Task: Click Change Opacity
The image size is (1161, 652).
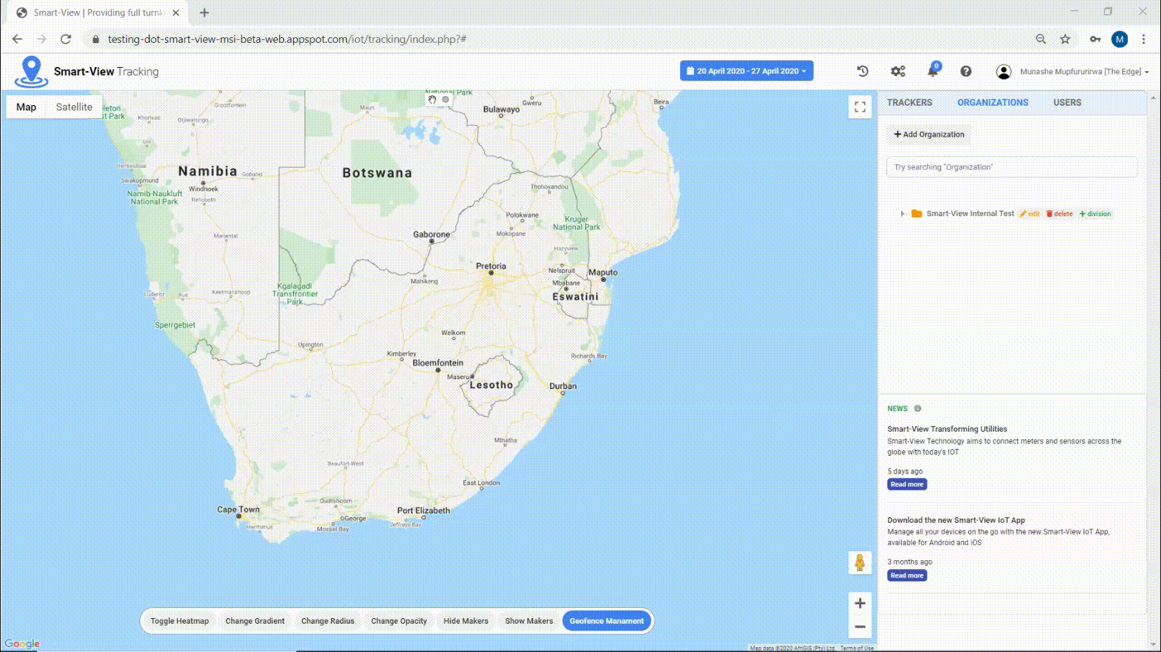Action: pyautogui.click(x=399, y=621)
